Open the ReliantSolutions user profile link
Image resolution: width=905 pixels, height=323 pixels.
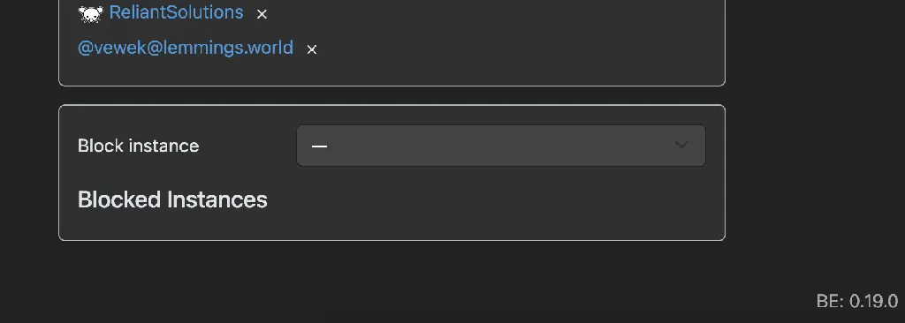coord(176,12)
